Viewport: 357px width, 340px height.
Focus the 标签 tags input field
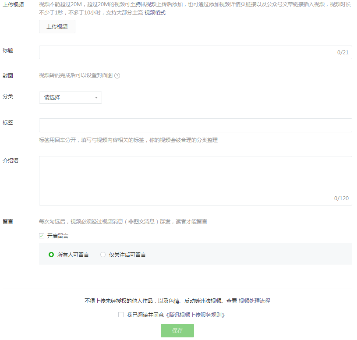click(195, 125)
